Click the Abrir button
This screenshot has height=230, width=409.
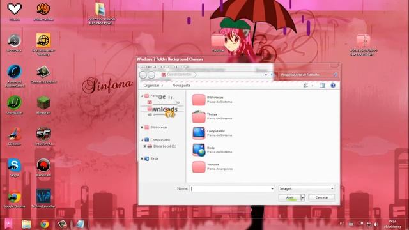click(x=289, y=197)
